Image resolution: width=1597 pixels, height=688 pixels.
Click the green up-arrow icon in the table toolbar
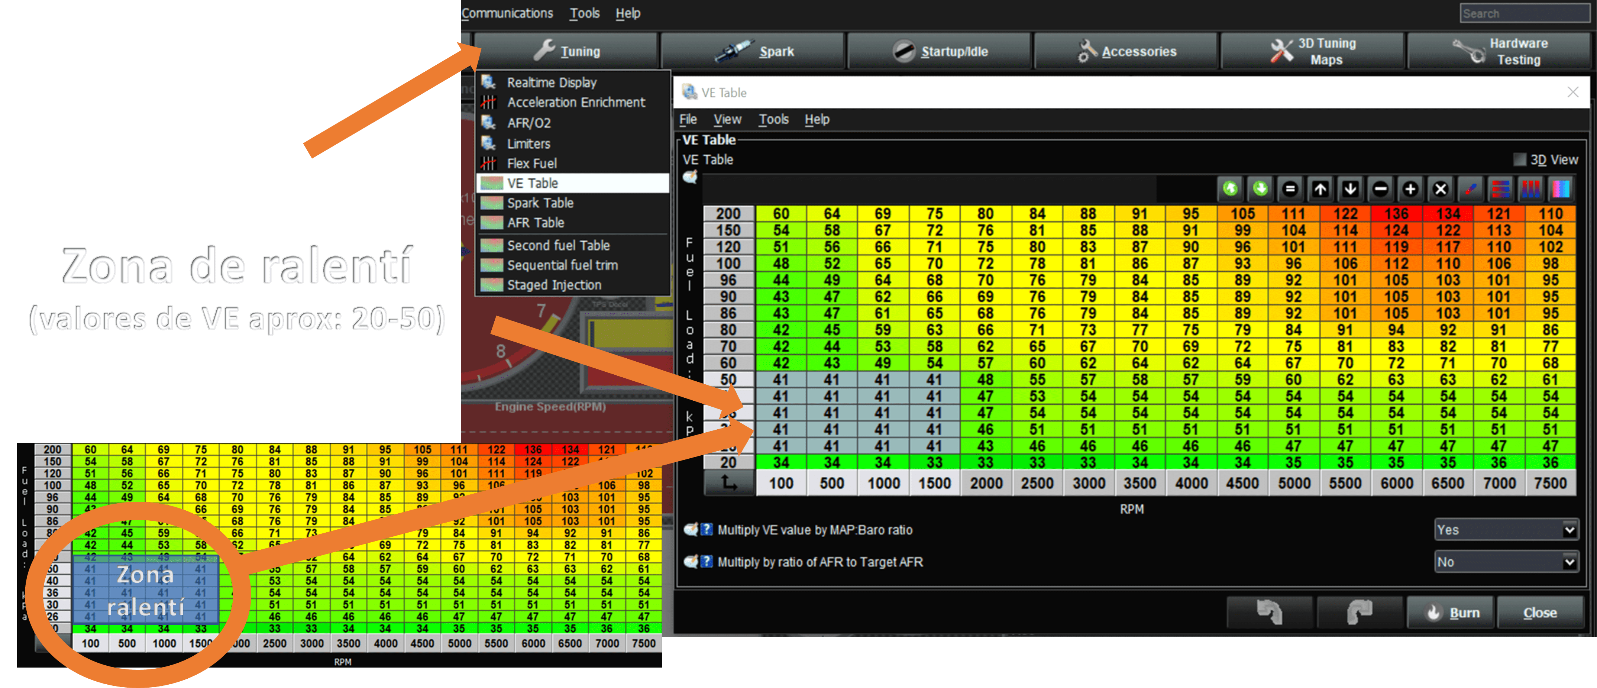coord(1230,189)
